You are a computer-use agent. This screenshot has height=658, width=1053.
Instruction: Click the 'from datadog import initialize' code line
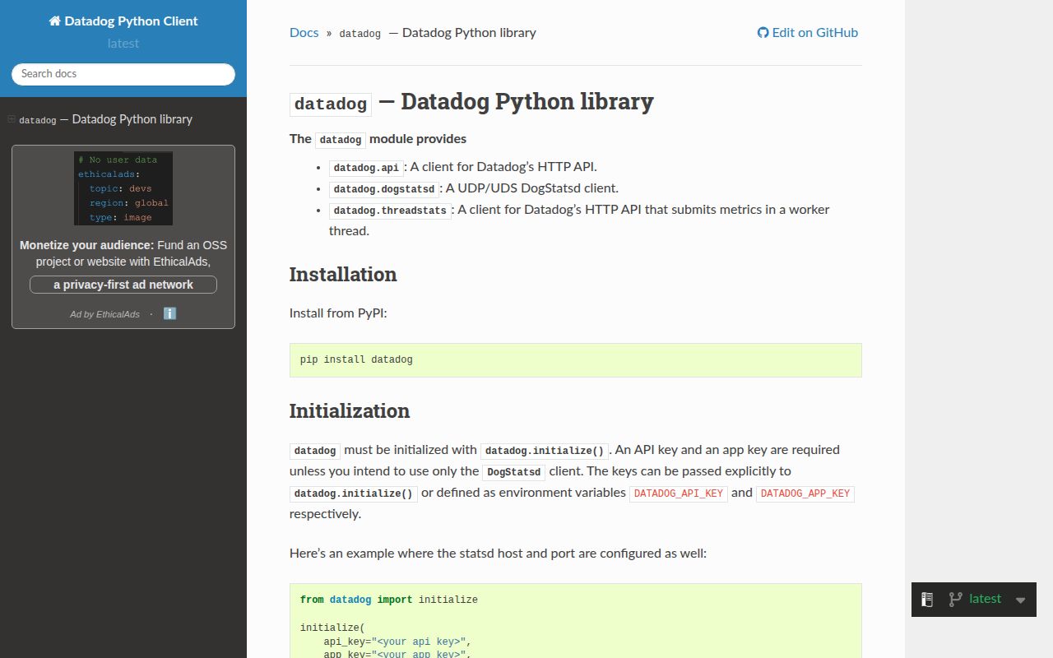tap(389, 600)
